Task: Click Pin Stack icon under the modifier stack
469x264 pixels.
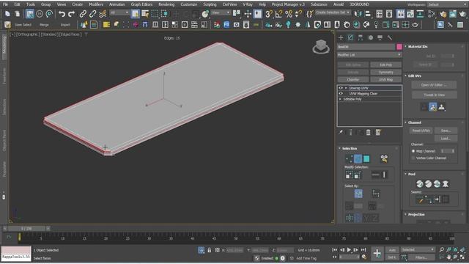Action: 341,132
